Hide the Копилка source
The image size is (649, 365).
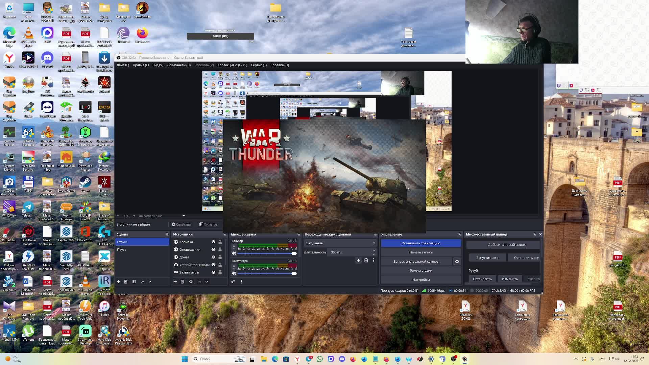tap(213, 242)
